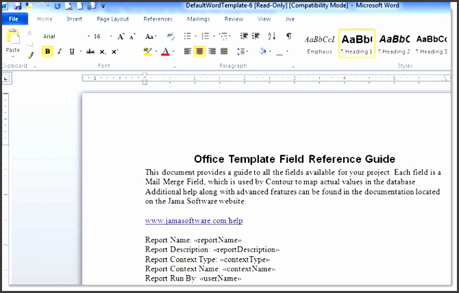
Task: Apply the Heading 3 style
Action: [432, 44]
